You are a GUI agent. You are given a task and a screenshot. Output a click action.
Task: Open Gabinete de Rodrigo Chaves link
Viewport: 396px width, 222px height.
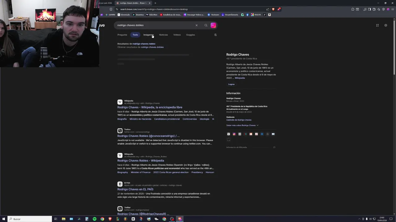239,120
